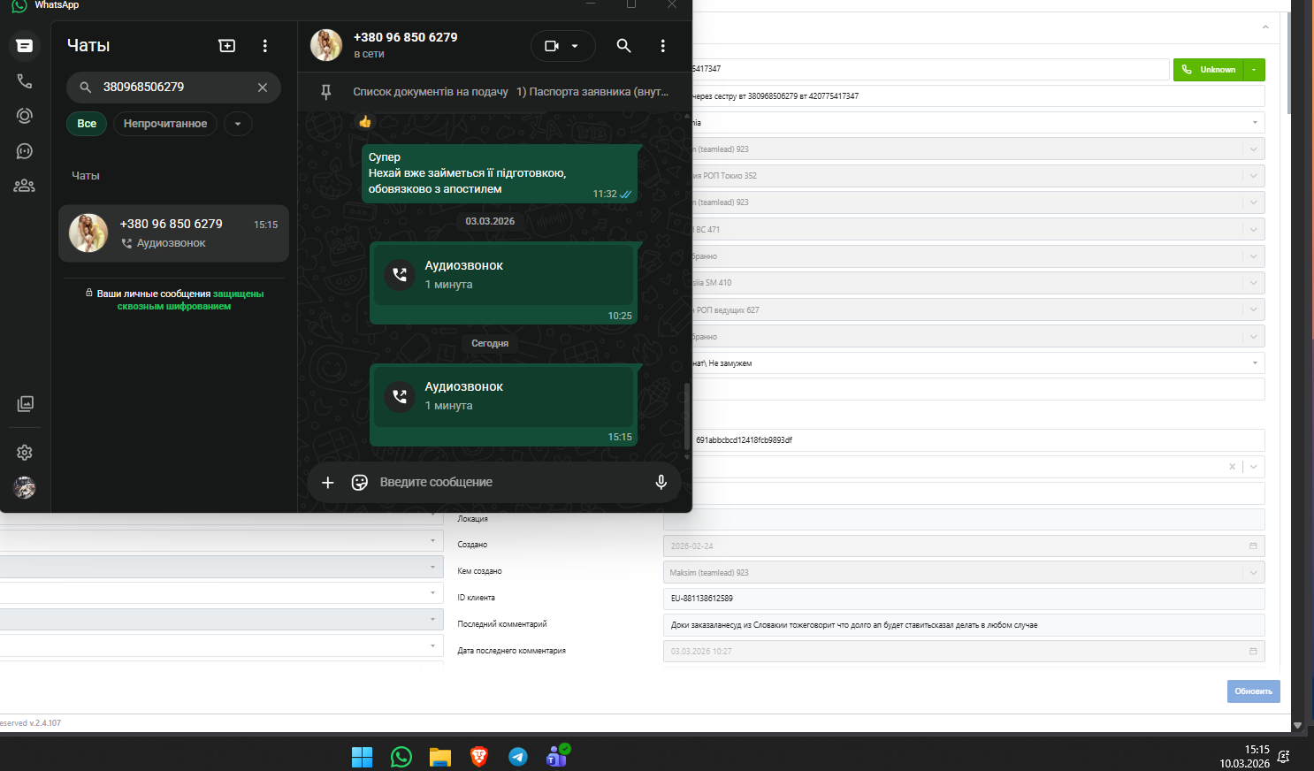Search inside the conversation with magnifier icon
The image size is (1314, 771).
tap(624, 46)
